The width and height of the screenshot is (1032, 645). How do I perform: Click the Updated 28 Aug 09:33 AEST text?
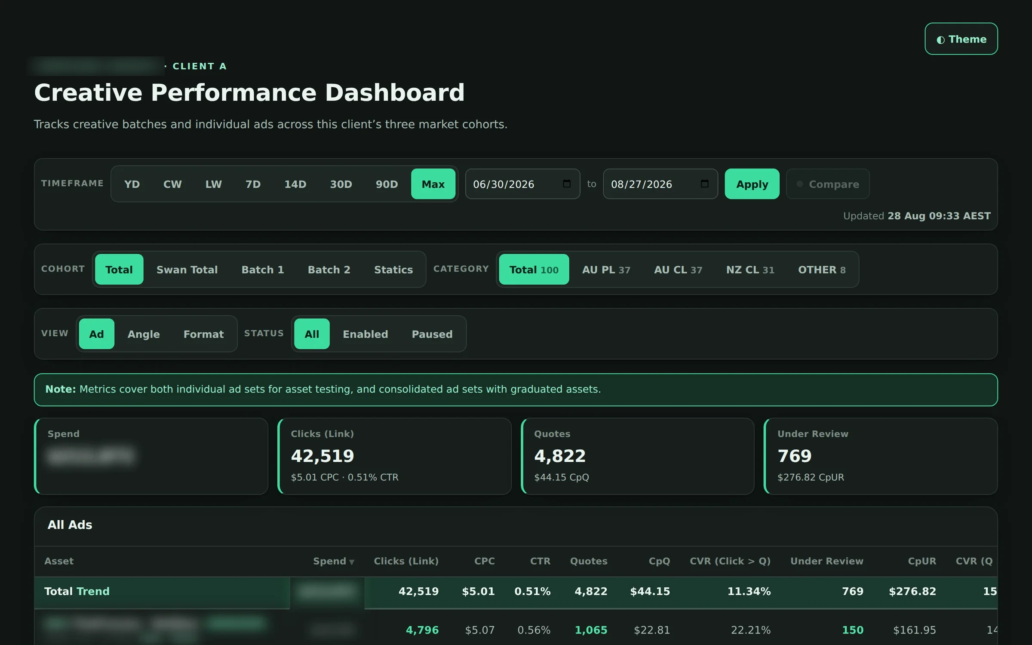917,216
